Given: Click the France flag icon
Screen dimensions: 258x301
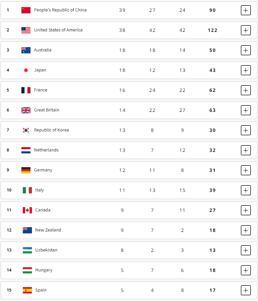Looking at the screenshot, I should (26, 90).
